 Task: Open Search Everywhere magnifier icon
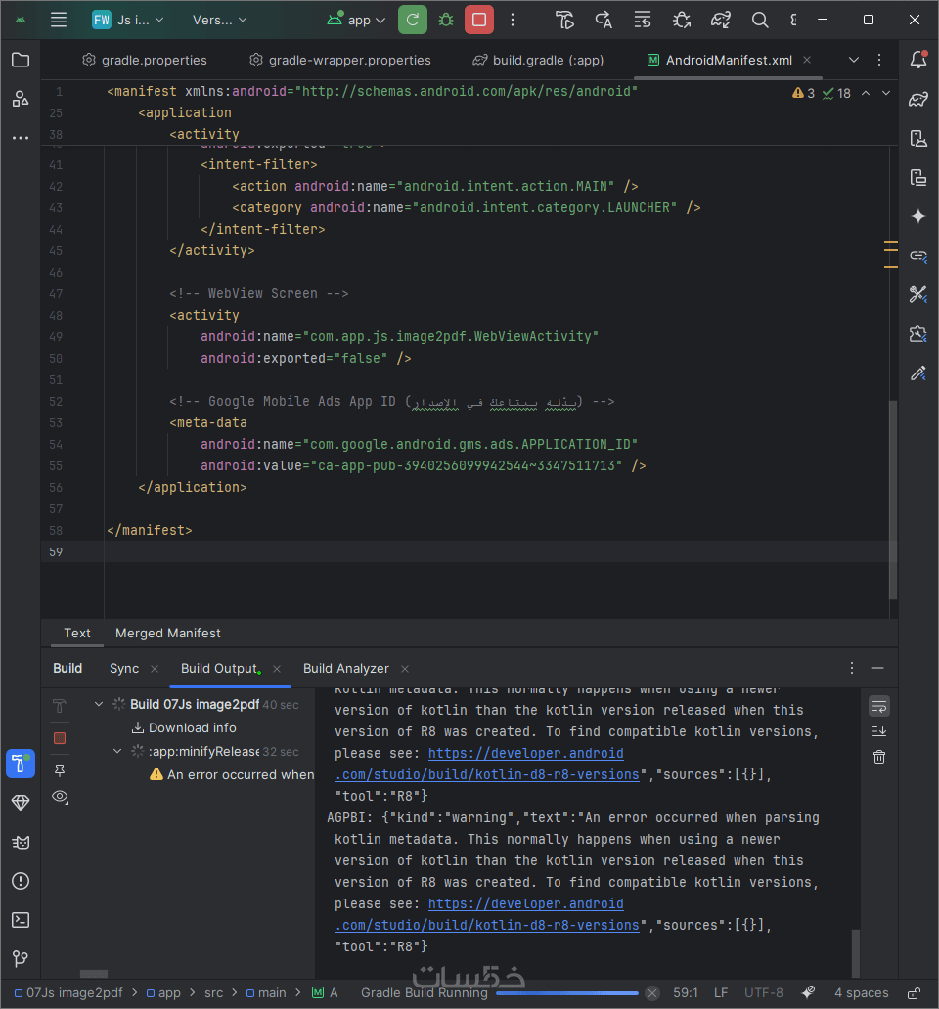point(759,20)
